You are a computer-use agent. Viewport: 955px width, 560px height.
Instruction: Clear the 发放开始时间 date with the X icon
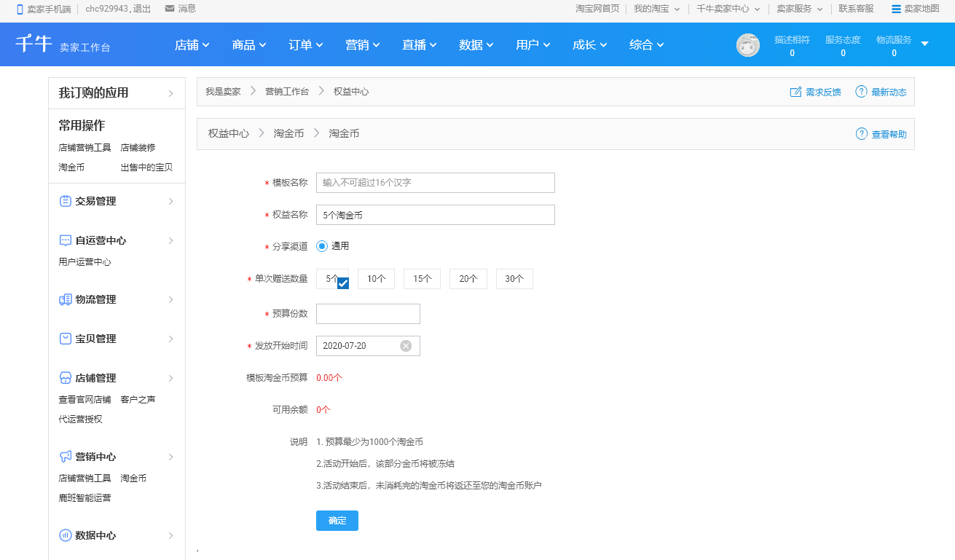tap(406, 346)
